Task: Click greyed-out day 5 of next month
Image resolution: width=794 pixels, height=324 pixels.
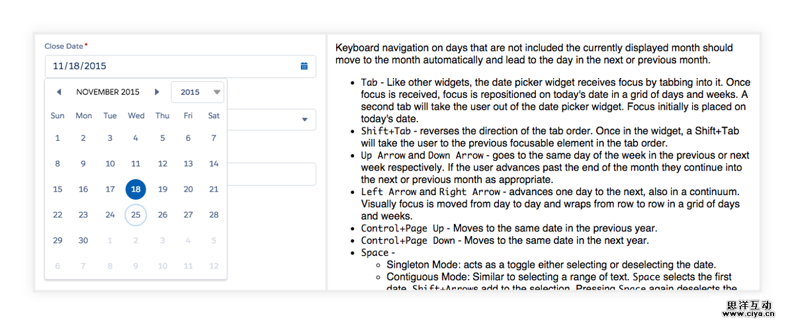Action: [x=214, y=240]
